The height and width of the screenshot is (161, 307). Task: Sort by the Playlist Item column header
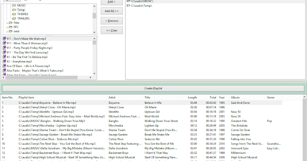62,97
